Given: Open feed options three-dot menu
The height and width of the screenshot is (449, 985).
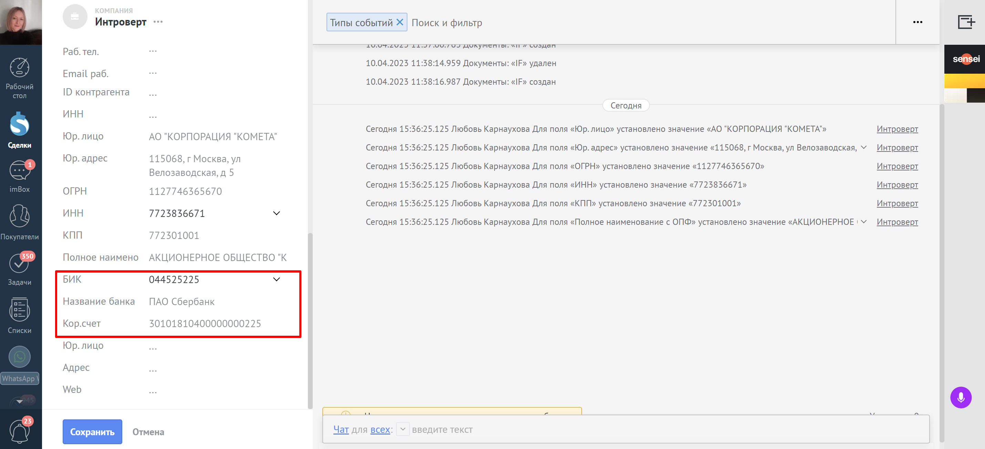Looking at the screenshot, I should pos(917,22).
